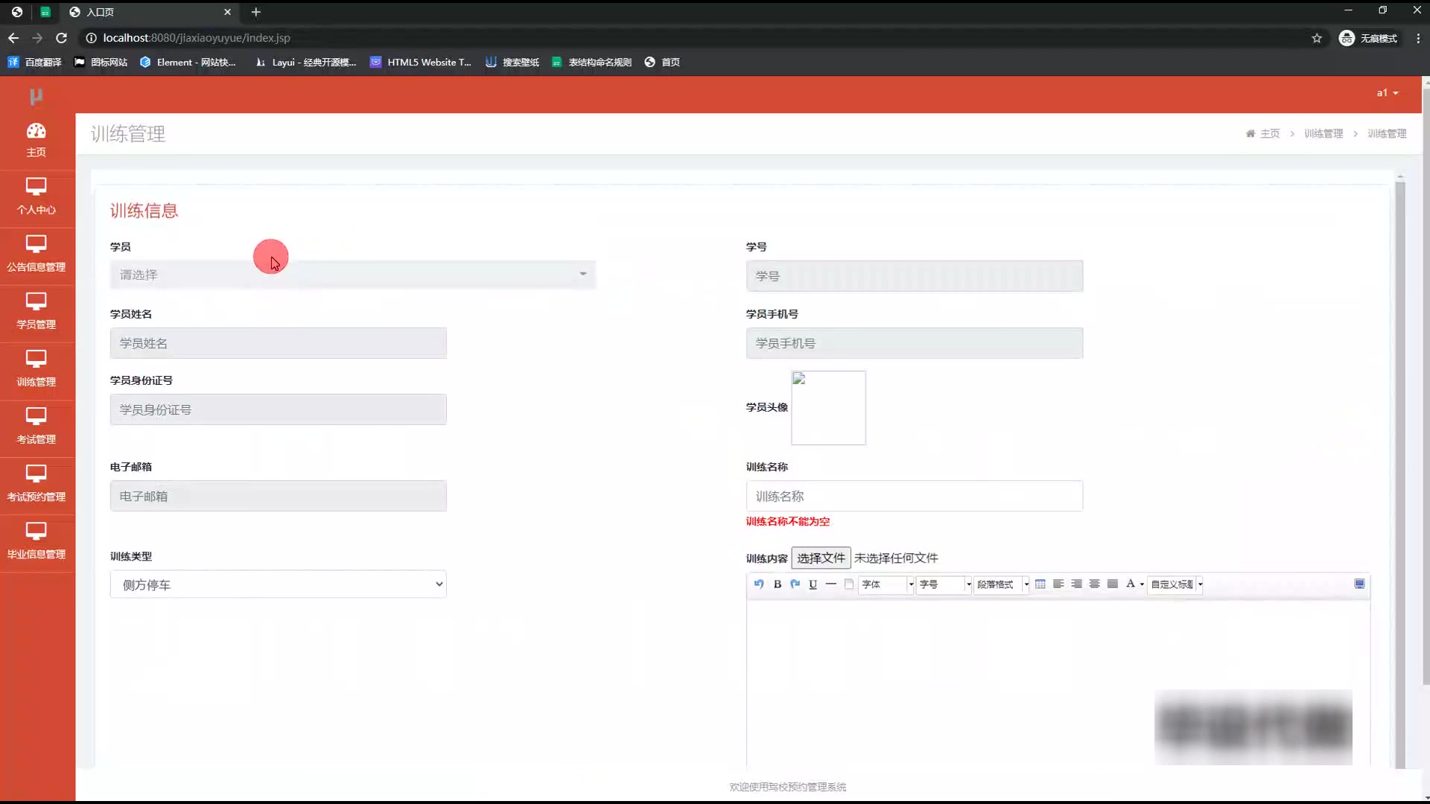Click the 电子邮箱 input field

coord(279,496)
